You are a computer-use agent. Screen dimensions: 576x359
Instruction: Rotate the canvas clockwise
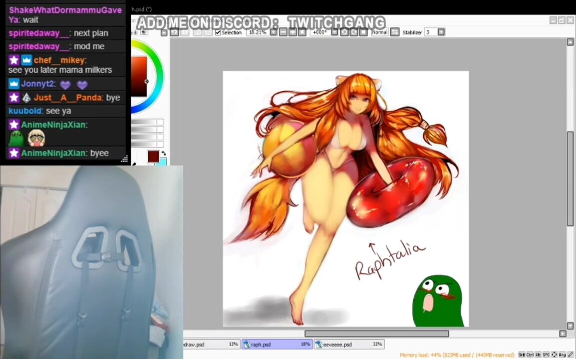point(354,32)
